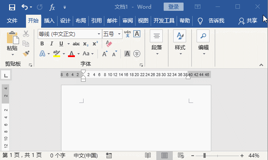The width and height of the screenshot is (268, 160).
Task: Apply yellow text highlight color
Action: pyautogui.click(x=57, y=54)
